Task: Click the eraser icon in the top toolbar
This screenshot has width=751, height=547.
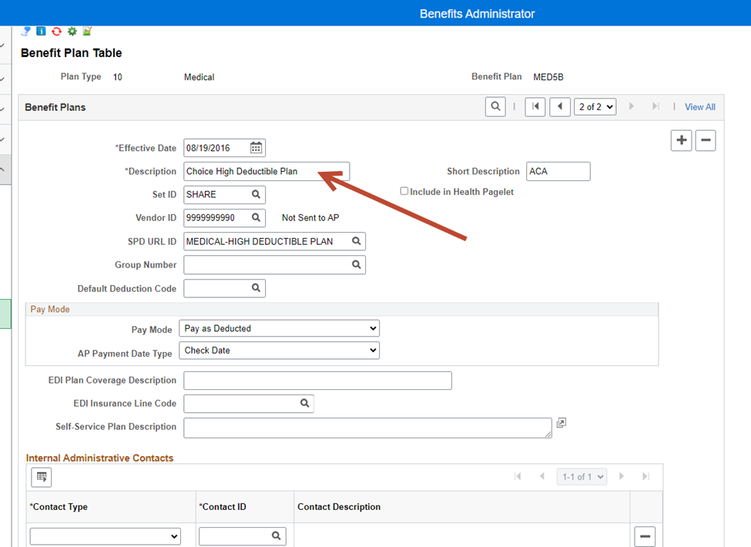Action: point(26,31)
